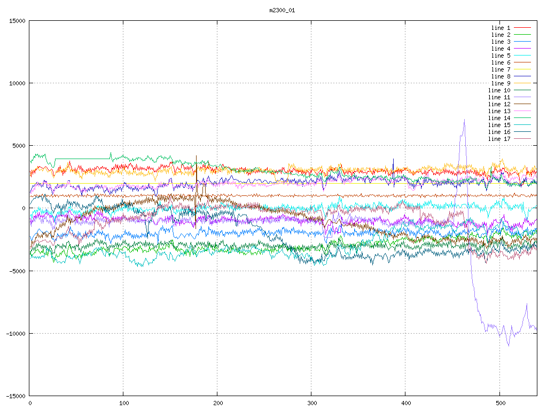Click the -15000 y-axis tick label

15,396
